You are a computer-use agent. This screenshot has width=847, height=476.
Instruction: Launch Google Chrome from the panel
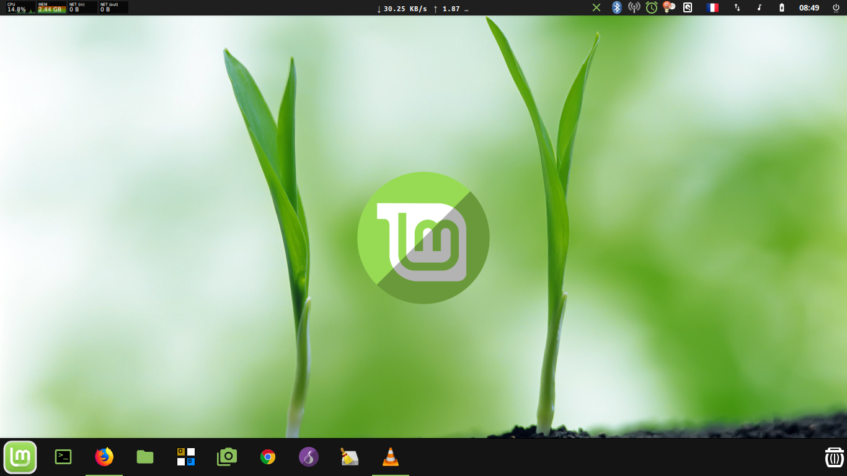coord(268,457)
